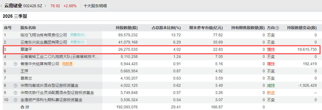Select the total market value 166.87
This screenshot has width=322, height=110.
click(x=217, y=107)
